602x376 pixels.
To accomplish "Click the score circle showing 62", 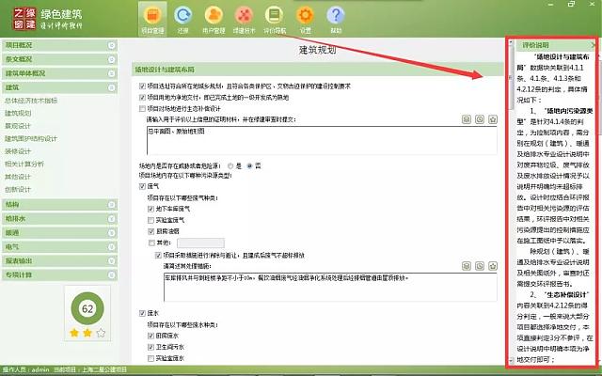I will tap(87, 308).
